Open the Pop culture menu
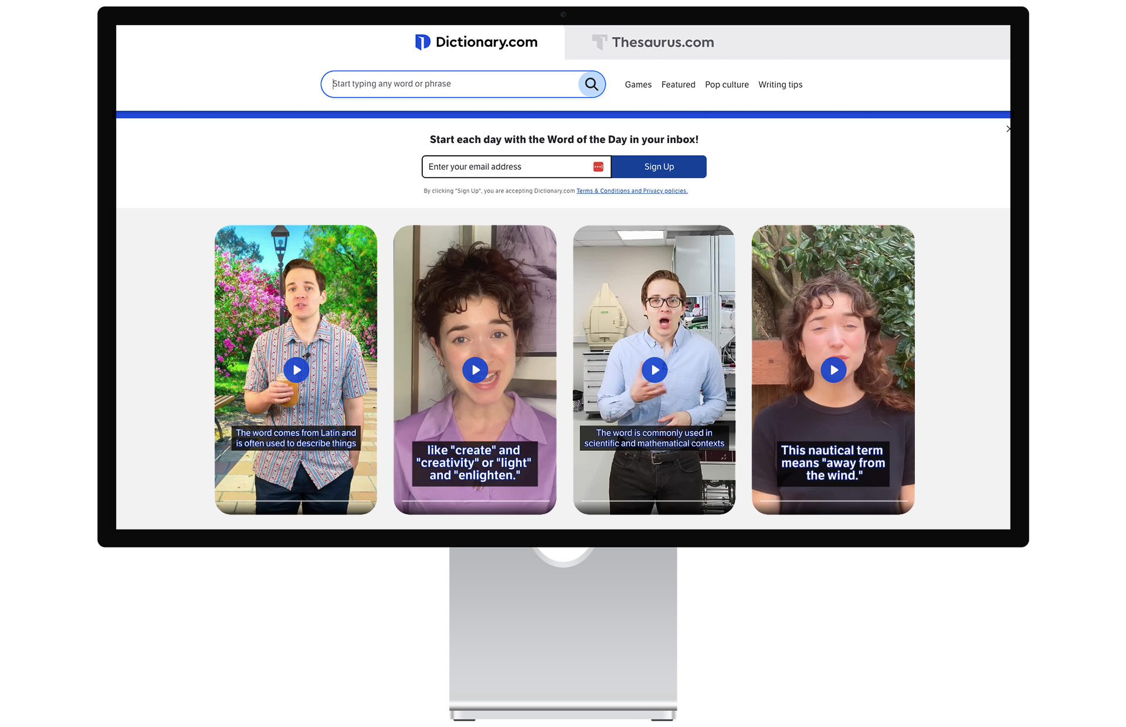 coord(727,85)
